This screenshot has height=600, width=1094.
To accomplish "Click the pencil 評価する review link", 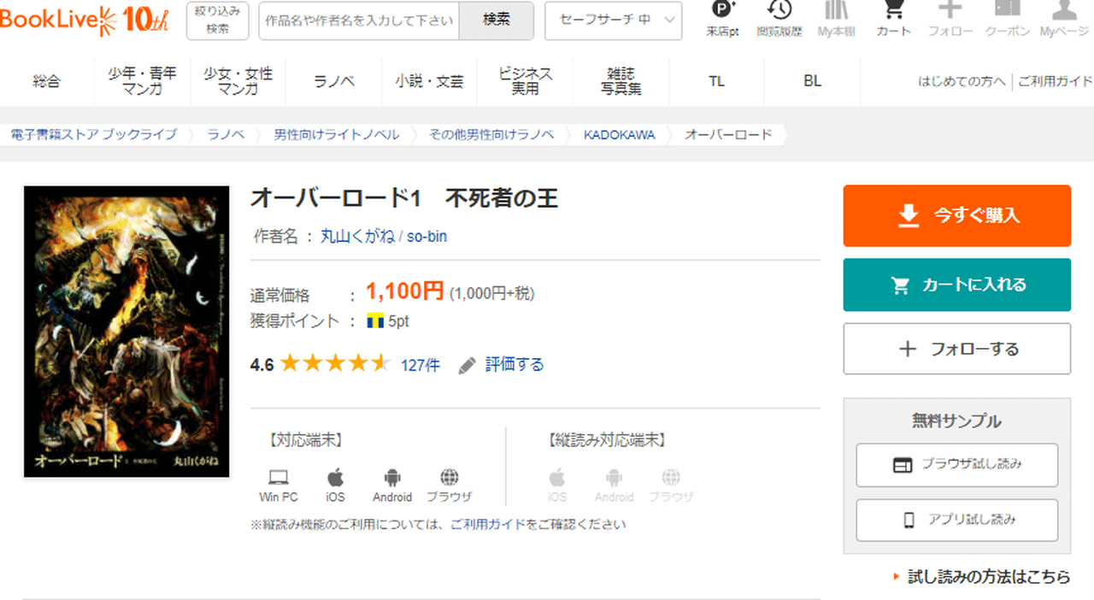I will point(502,365).
